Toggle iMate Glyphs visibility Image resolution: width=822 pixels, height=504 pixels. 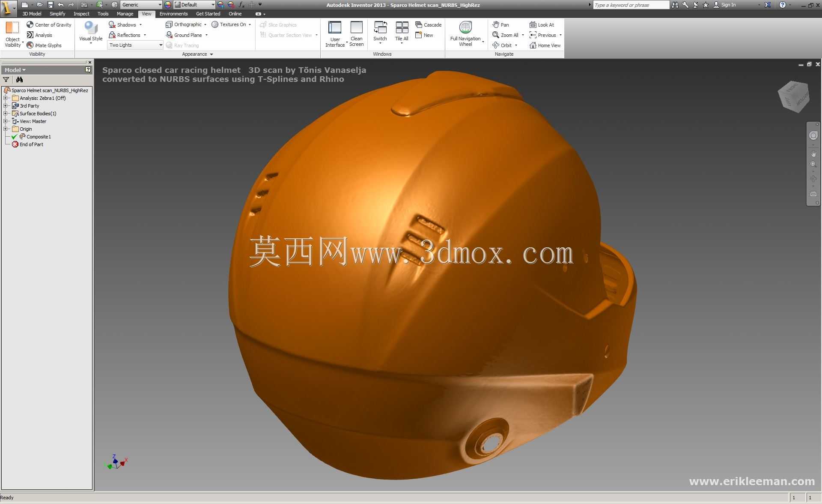click(x=44, y=45)
